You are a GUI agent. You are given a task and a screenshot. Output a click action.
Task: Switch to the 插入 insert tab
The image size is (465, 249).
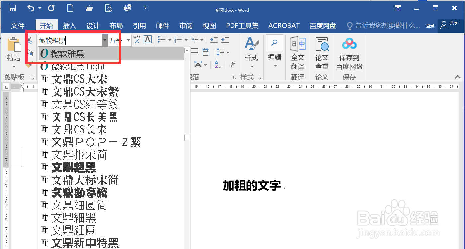click(69, 26)
